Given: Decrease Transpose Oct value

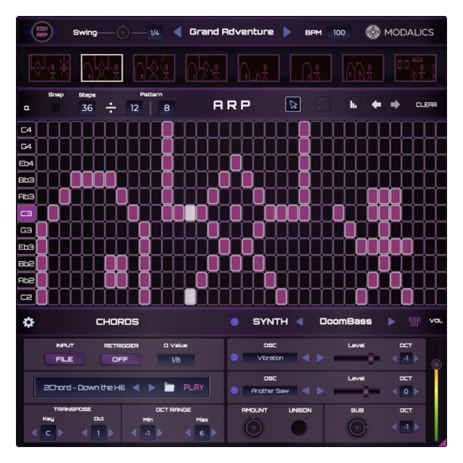Looking at the screenshot, I should point(85,433).
